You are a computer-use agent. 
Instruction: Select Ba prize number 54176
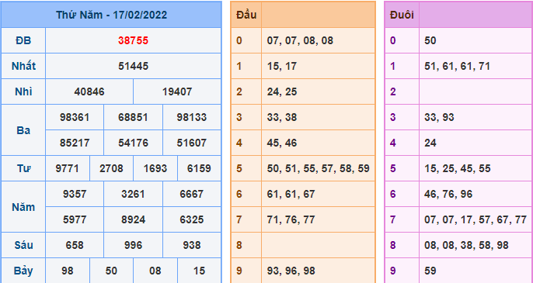134,143
